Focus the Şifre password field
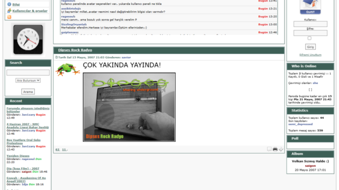This screenshot has width=339, height=190. [x=310, y=33]
